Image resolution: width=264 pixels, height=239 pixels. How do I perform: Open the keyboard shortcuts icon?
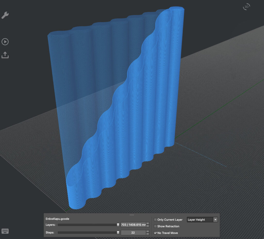pyautogui.click(x=5, y=231)
